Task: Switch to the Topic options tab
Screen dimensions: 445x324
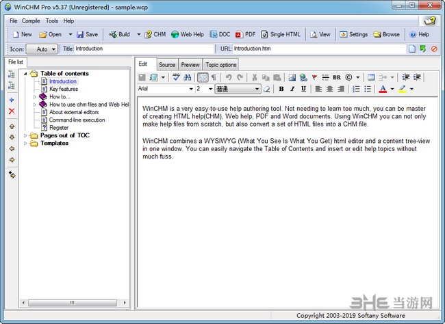Action: point(221,65)
